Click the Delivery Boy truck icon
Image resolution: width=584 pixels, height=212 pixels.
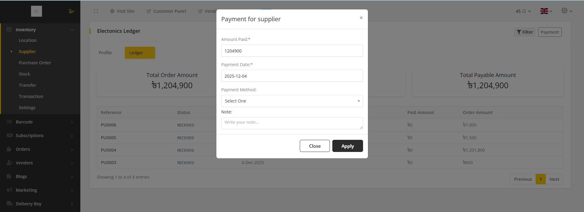click(10, 204)
